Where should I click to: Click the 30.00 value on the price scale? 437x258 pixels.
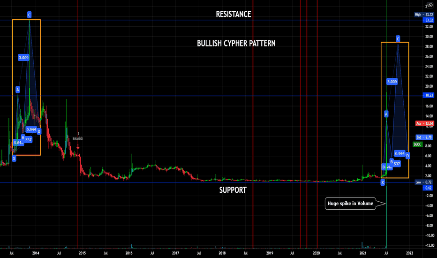[x=429, y=37]
